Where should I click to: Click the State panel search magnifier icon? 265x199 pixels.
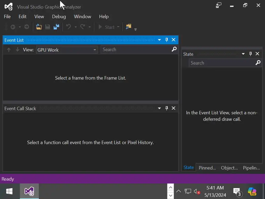point(258,63)
